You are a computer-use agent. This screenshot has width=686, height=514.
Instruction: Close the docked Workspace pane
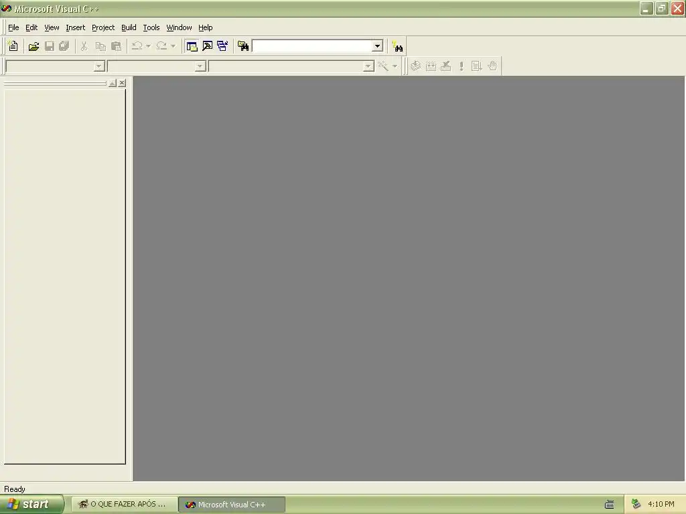(x=122, y=83)
